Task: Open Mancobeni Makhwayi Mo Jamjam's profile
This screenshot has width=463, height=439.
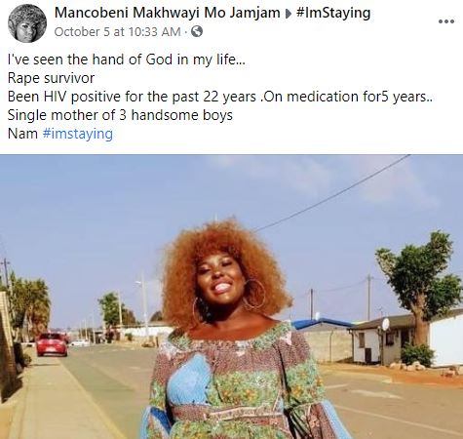Action: 167,13
